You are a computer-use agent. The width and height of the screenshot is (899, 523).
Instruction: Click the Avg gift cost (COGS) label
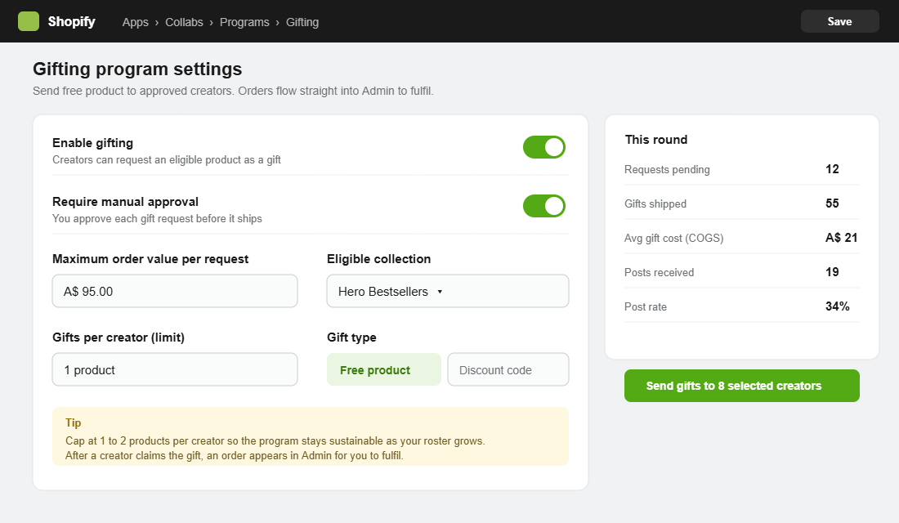coord(673,238)
